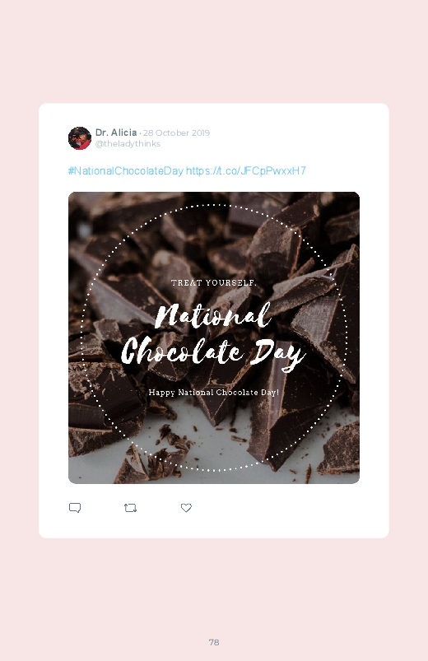Open the @theladythinks handle

click(128, 144)
